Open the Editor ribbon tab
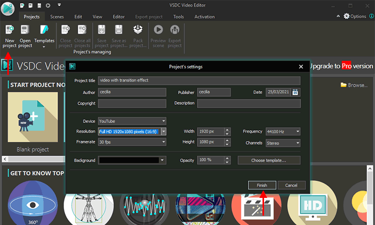The image size is (375, 225). [119, 17]
